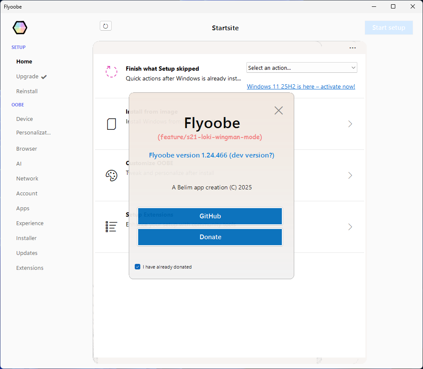Select Browser in sidebar
The width and height of the screenshot is (423, 369).
coord(26,149)
